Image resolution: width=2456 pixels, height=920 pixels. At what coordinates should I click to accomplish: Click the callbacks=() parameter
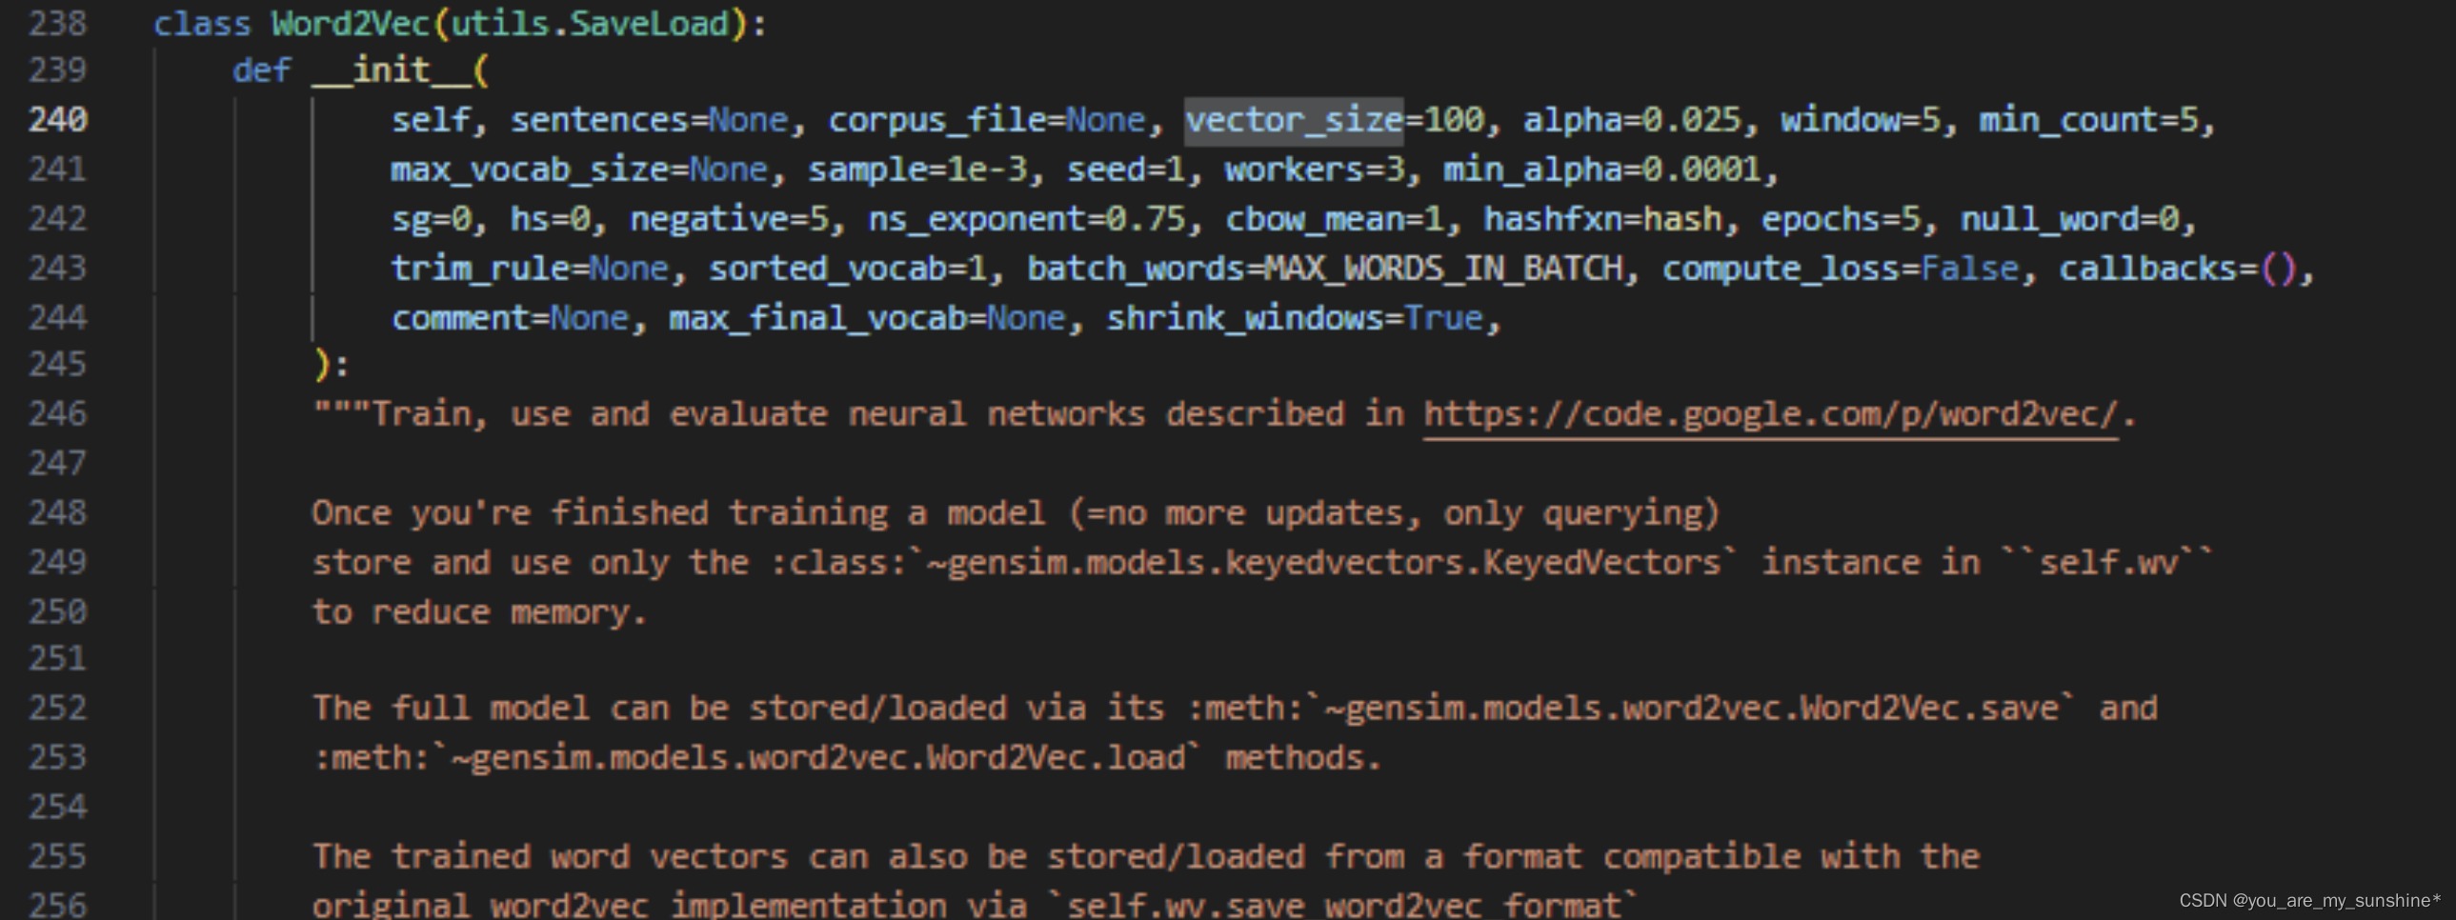coord(2178,269)
